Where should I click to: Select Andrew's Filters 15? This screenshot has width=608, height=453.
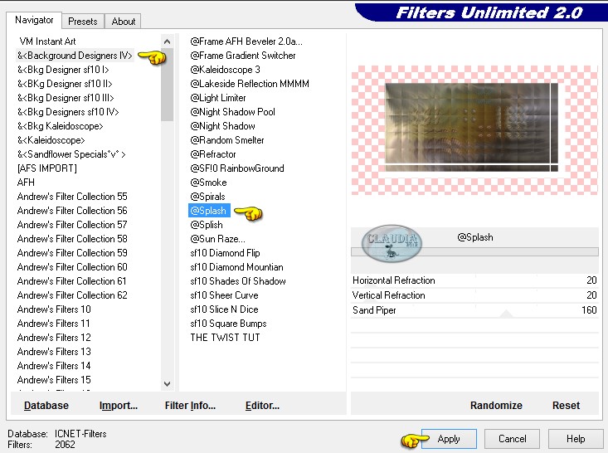click(54, 380)
